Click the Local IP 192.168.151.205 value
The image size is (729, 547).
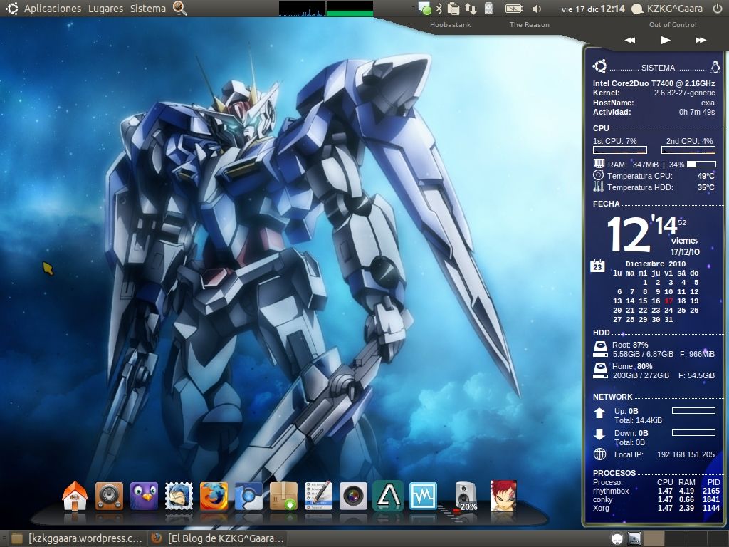coord(686,454)
